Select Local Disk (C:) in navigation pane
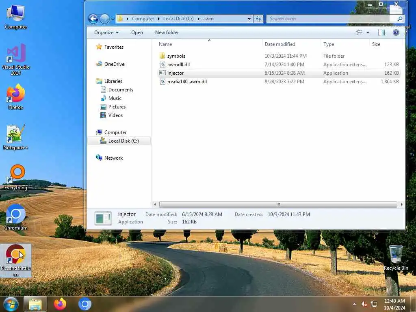This screenshot has width=416, height=312. click(119, 141)
